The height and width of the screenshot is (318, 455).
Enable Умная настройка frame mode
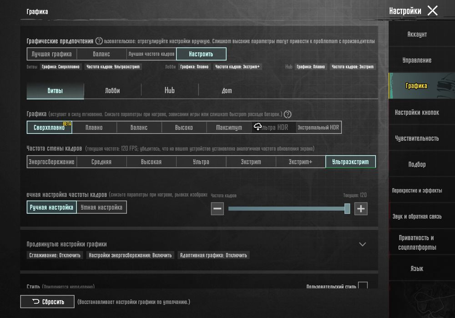[101, 207]
